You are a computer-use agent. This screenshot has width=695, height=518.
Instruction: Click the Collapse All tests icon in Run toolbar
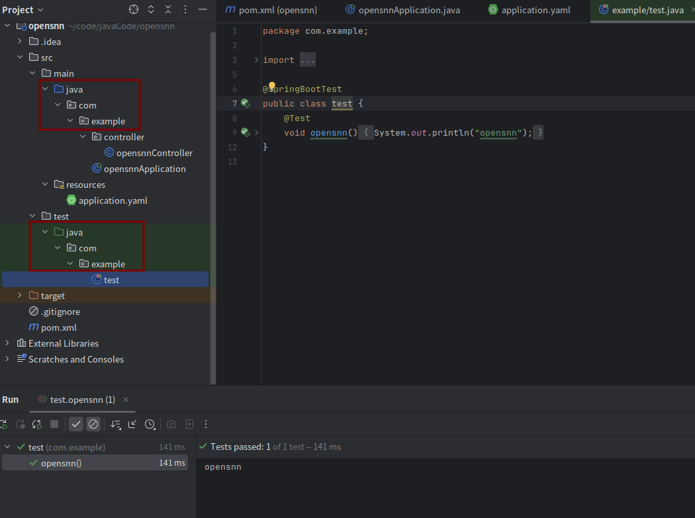coord(132,425)
